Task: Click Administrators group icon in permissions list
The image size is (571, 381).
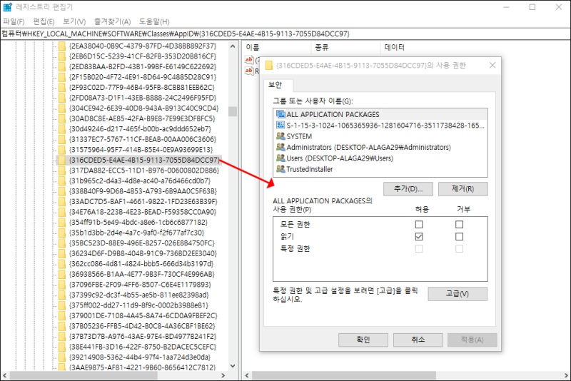Action: click(x=281, y=147)
